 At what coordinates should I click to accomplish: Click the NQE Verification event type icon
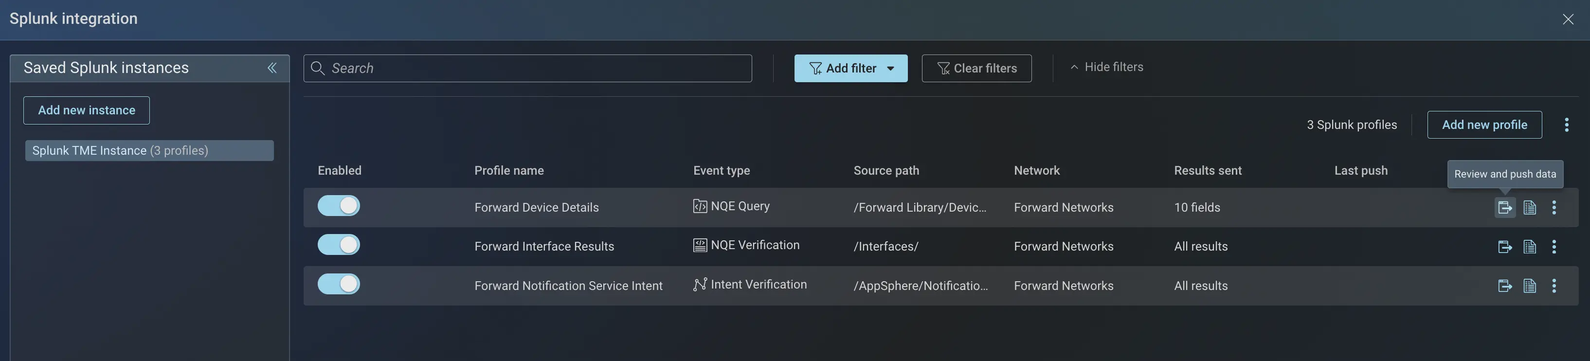pyautogui.click(x=699, y=245)
